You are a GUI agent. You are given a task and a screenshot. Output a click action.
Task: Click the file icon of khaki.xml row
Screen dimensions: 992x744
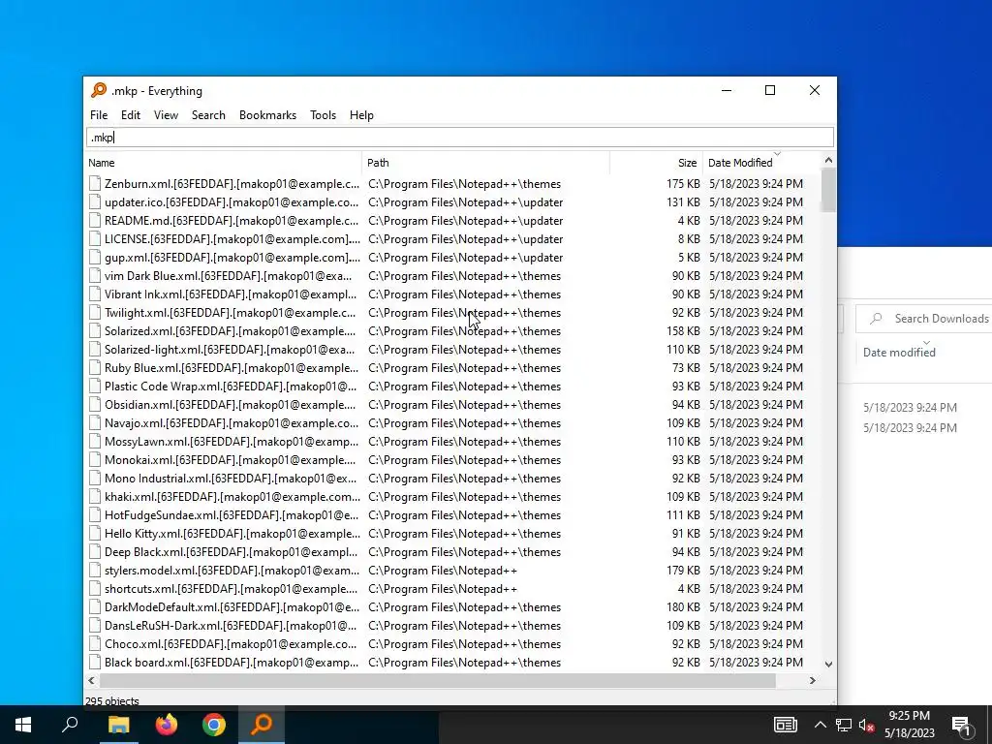[x=95, y=497]
